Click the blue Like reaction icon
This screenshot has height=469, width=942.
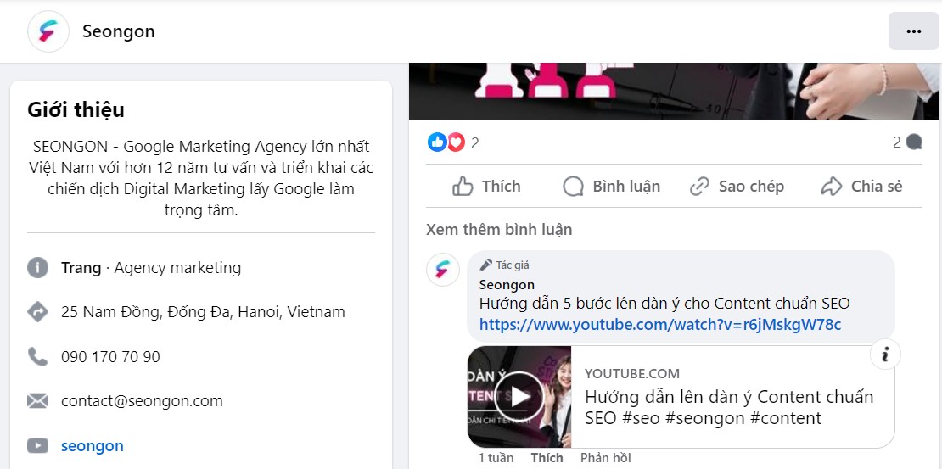tap(437, 142)
